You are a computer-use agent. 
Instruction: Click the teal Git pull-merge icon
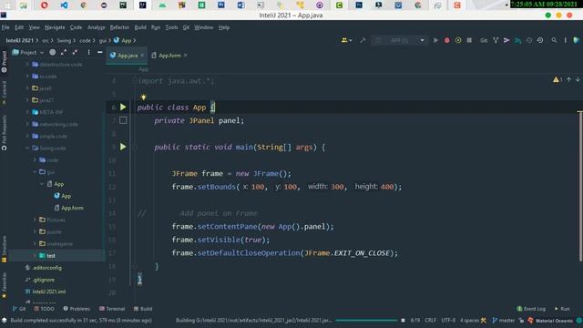coord(517,40)
